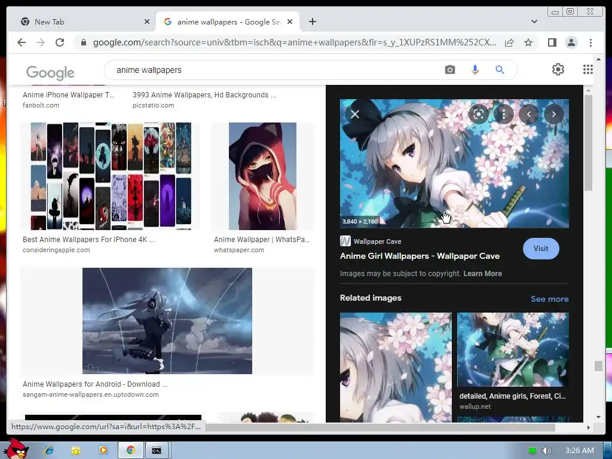Click the Anime iPhone Wallpaper fanbolt caption

click(68, 95)
